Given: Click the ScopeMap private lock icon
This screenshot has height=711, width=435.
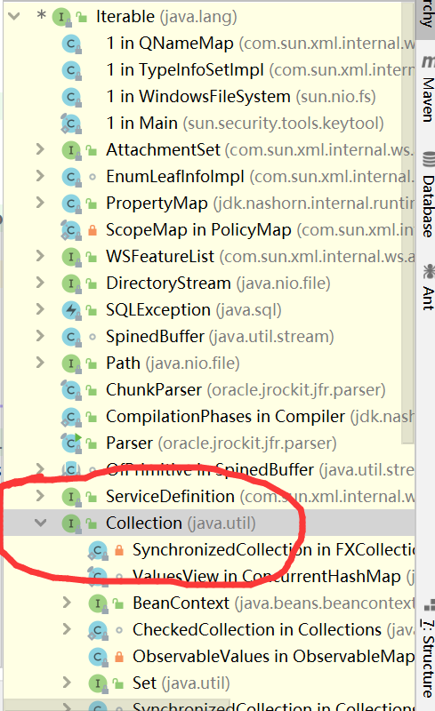Looking at the screenshot, I should coord(93,230).
